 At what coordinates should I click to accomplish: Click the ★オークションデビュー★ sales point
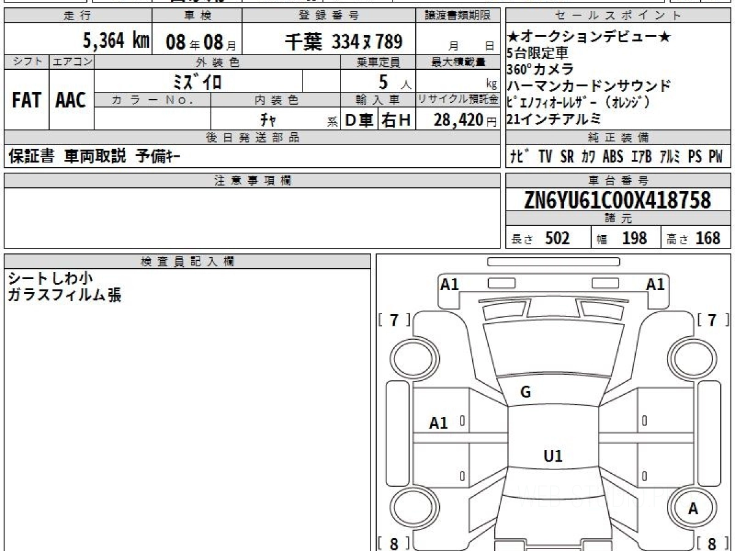tap(589, 38)
